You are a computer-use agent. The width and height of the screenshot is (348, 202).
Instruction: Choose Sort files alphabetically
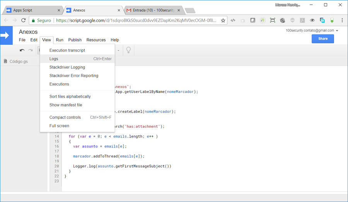77,96
